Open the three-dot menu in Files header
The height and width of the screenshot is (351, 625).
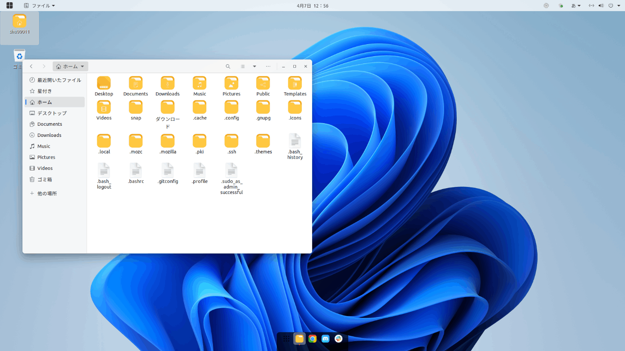pyautogui.click(x=268, y=66)
